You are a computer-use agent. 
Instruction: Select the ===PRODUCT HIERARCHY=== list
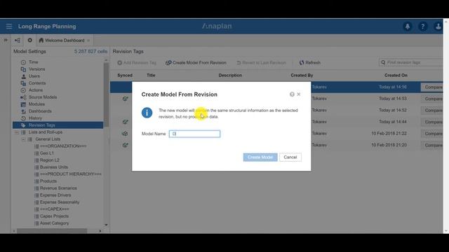point(70,174)
